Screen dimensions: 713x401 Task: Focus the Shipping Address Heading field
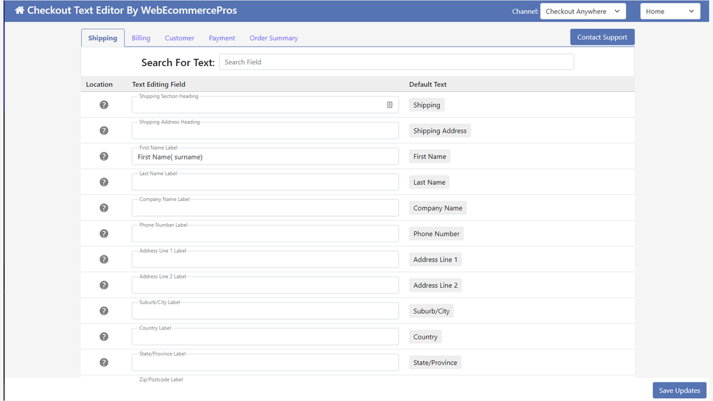tap(265, 130)
